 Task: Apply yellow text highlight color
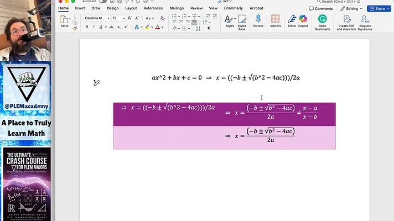pyautogui.click(x=147, y=27)
